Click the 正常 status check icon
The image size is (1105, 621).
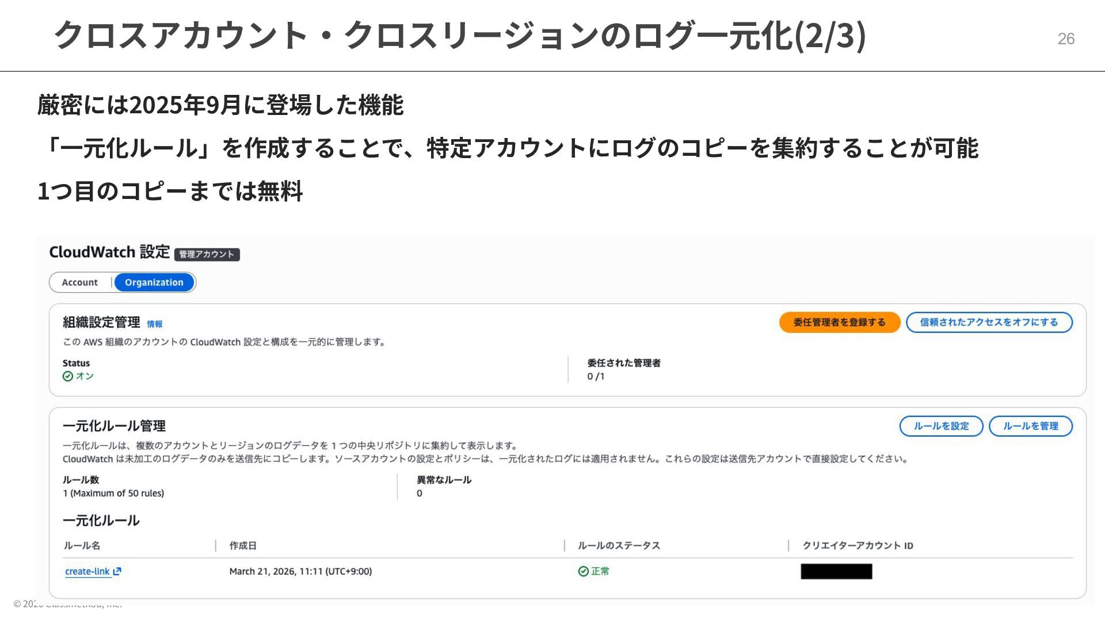(583, 572)
